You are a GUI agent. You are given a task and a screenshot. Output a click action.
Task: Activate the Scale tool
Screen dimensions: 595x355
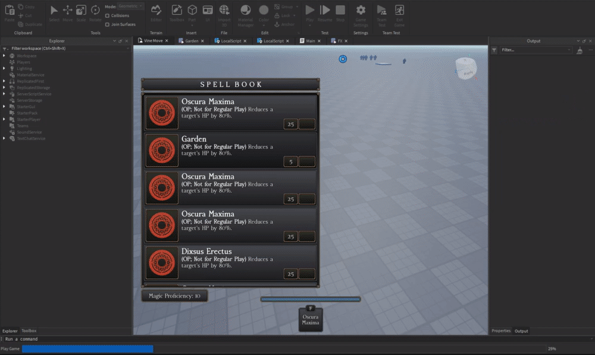tap(81, 10)
